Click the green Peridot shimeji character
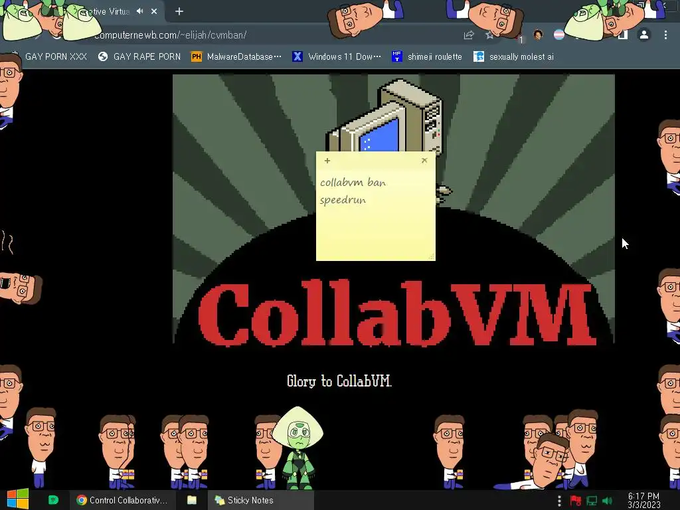 (298, 448)
